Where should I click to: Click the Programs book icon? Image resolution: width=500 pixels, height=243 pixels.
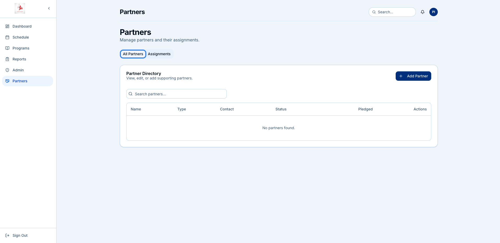point(7,48)
